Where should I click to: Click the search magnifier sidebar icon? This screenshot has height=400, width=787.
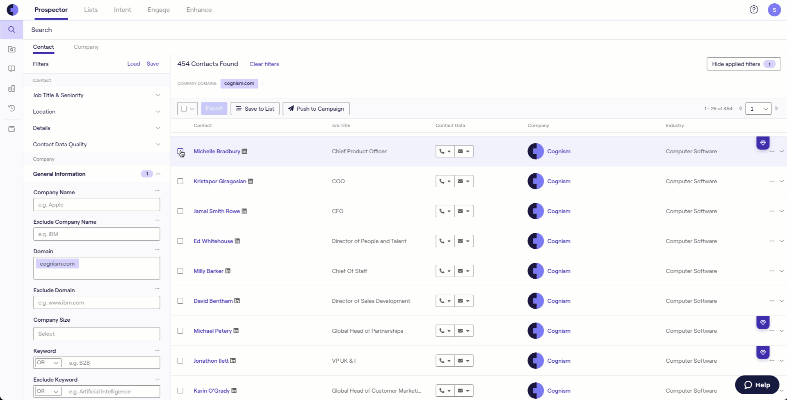[x=11, y=30]
